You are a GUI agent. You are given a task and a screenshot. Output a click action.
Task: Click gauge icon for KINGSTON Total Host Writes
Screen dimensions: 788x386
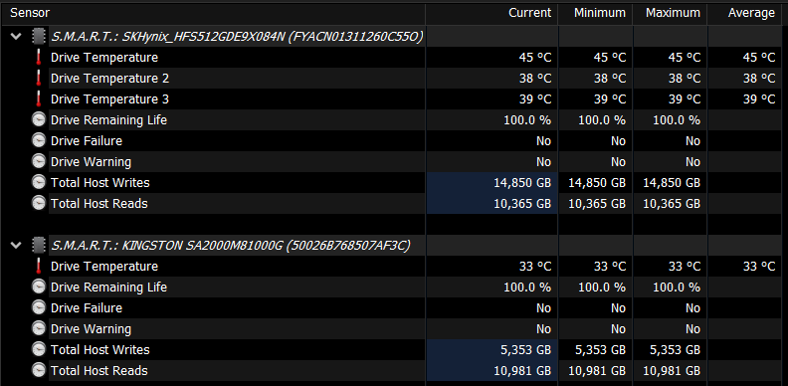pyautogui.click(x=38, y=349)
